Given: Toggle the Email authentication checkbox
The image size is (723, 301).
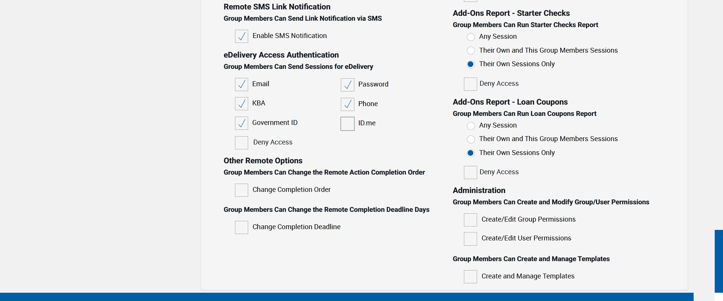Looking at the screenshot, I should pos(241,84).
